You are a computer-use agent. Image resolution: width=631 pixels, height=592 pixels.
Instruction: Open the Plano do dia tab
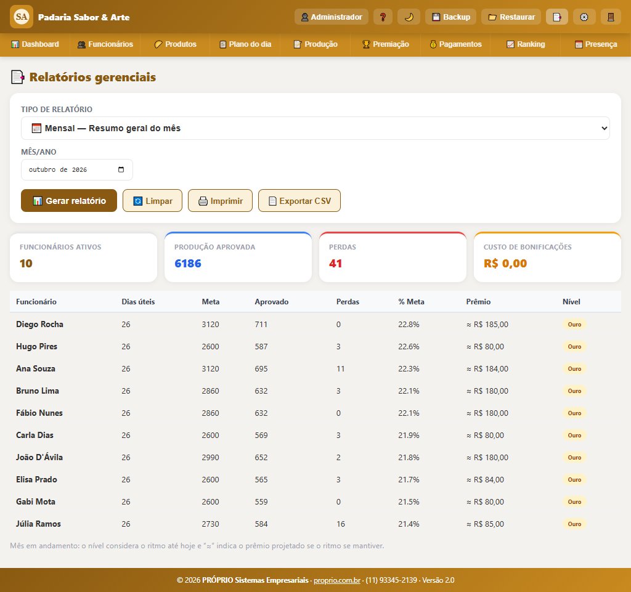[x=245, y=44]
